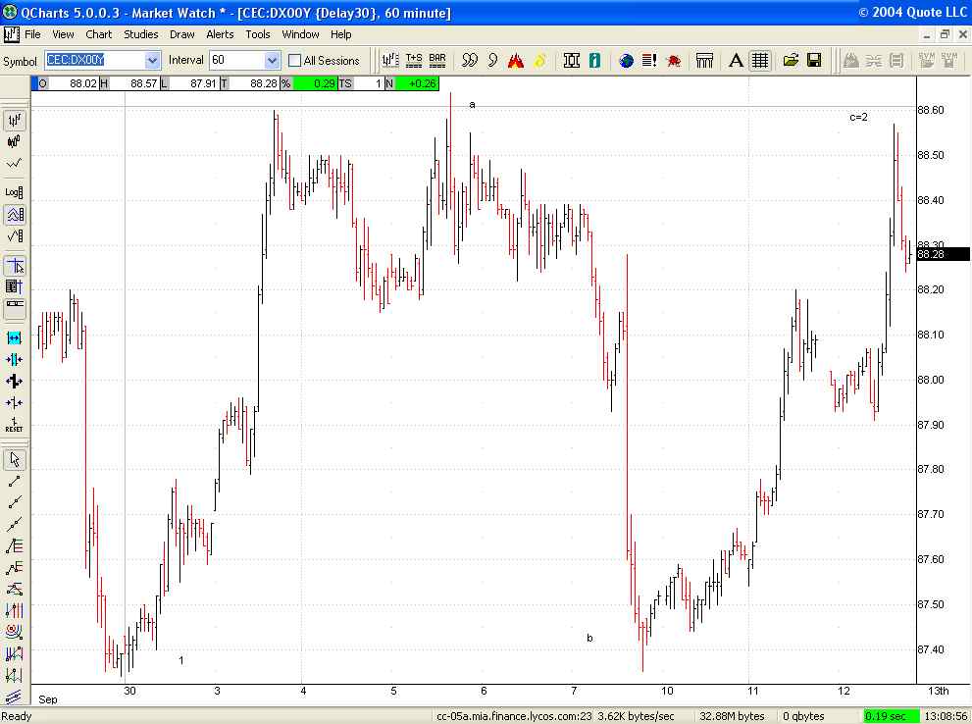Select the Fibonacci extension tool
This screenshot has height=724, width=972.
(15, 568)
